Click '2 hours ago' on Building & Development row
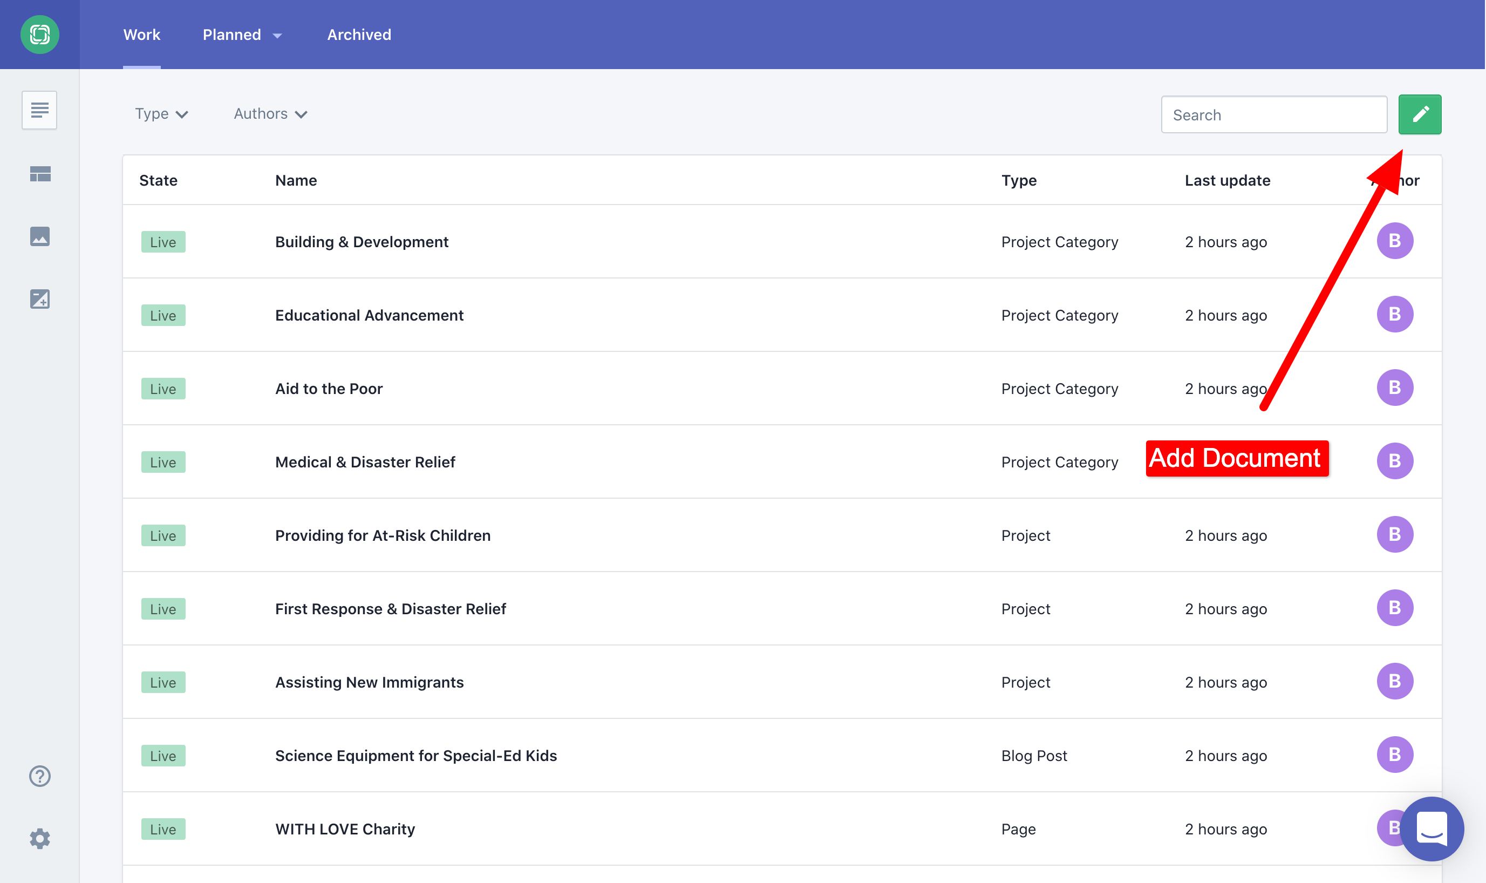1486x883 pixels. coord(1225,242)
